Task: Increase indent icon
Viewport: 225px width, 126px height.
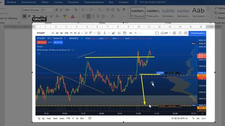Action: (x=113, y=10)
